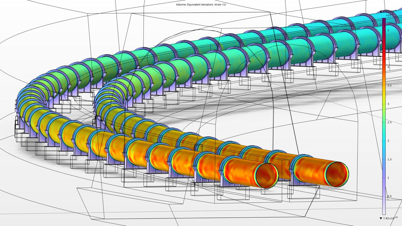The width and height of the screenshot is (402, 226).
Task: Click the rainbow color legend bar
Action: click(384, 116)
